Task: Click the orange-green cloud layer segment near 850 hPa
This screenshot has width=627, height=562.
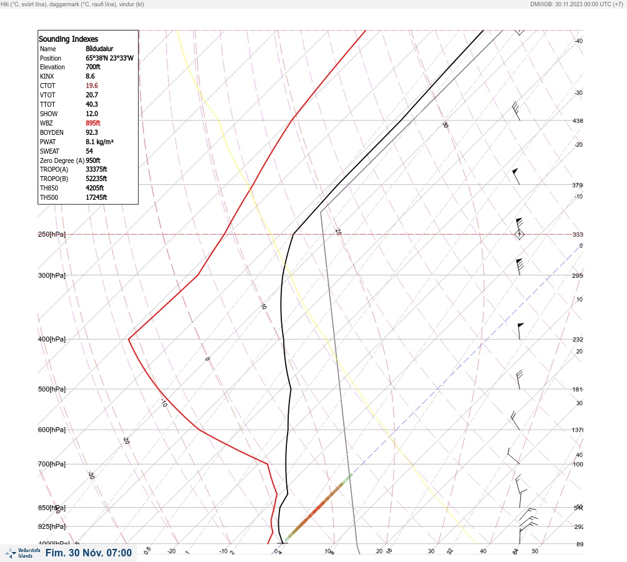Action: 318,508
